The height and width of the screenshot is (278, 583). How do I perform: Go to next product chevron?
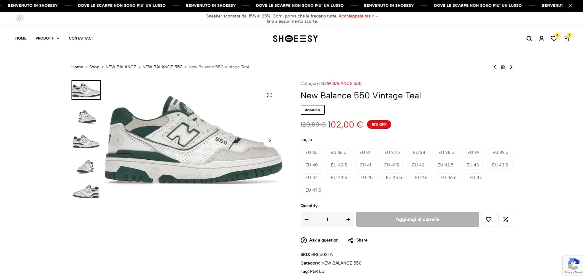[x=511, y=67]
